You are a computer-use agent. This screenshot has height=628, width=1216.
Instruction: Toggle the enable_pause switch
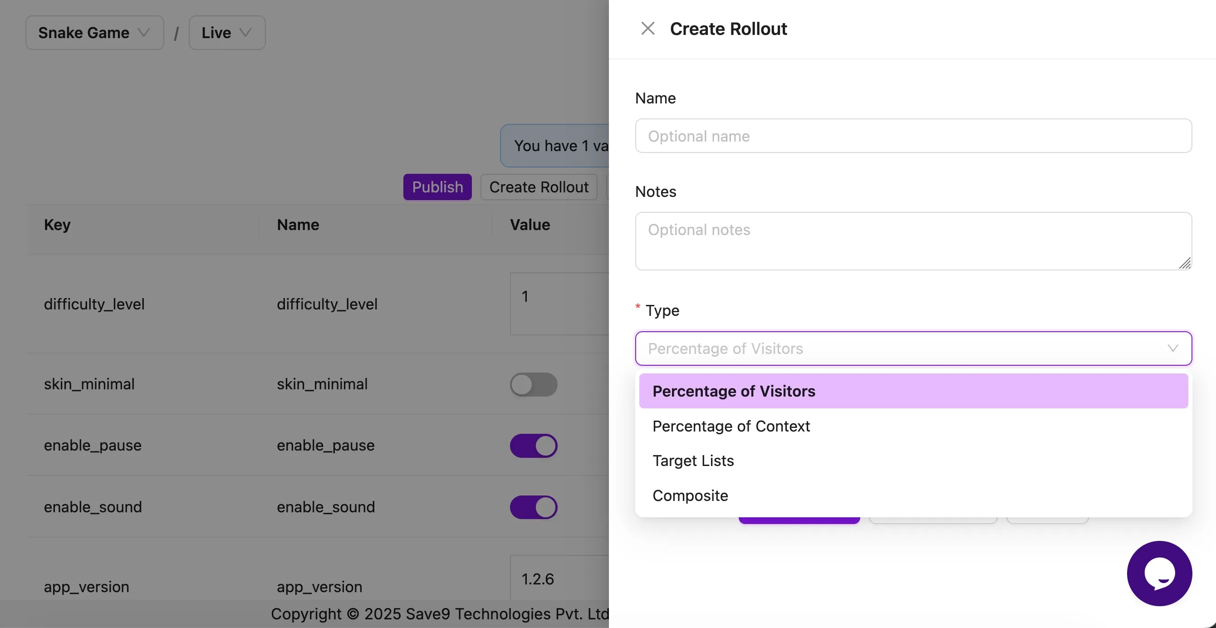(x=534, y=446)
